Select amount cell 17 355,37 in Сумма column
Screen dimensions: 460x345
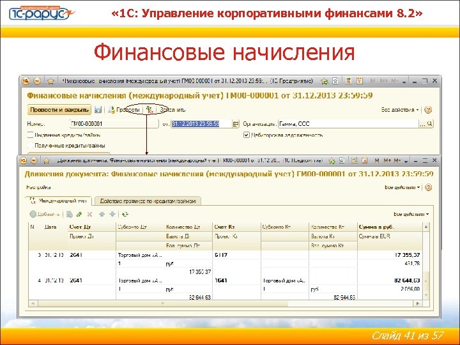coord(390,255)
